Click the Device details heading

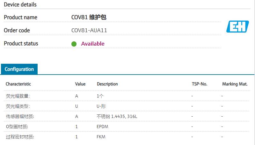20,4
